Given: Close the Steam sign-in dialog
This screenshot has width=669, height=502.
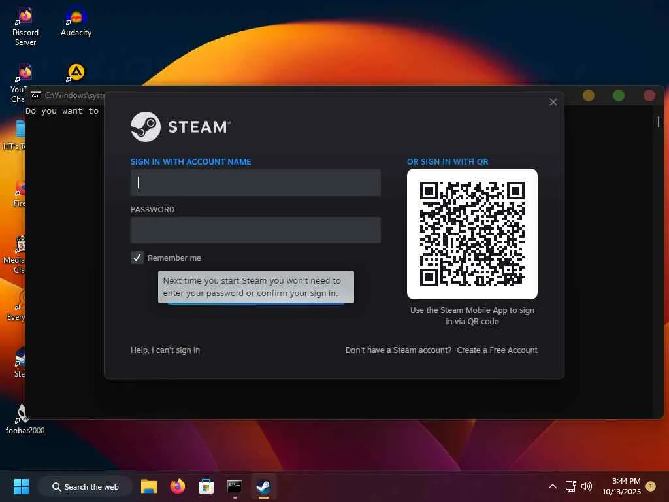Looking at the screenshot, I should [x=553, y=102].
